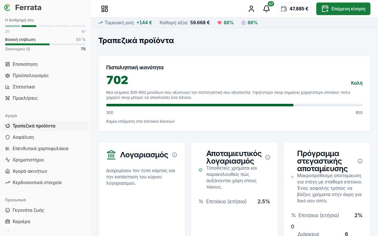The image size is (378, 236).
Task: Open Επενδυτικά χαρτοφυλάκια in the sidebar
Action: point(45,149)
